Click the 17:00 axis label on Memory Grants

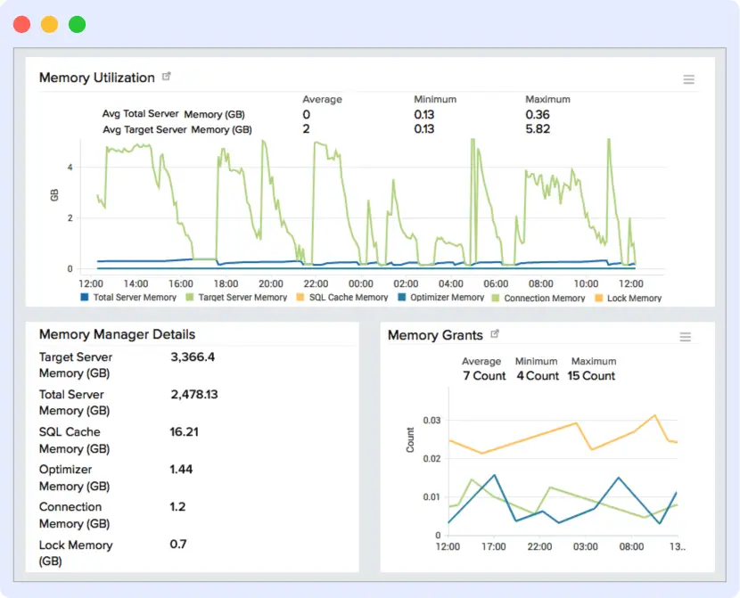coord(495,544)
